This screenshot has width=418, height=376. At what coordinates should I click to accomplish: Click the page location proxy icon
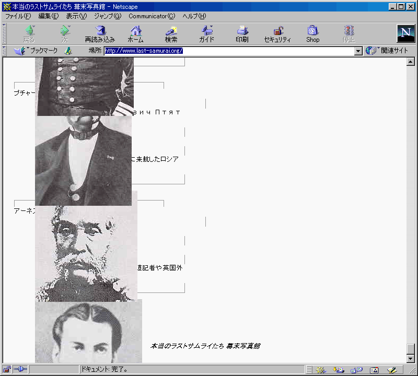[x=68, y=51]
